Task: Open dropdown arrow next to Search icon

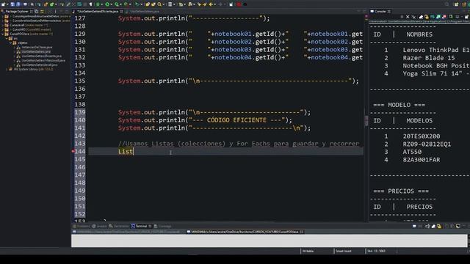Action: pos(163,4)
